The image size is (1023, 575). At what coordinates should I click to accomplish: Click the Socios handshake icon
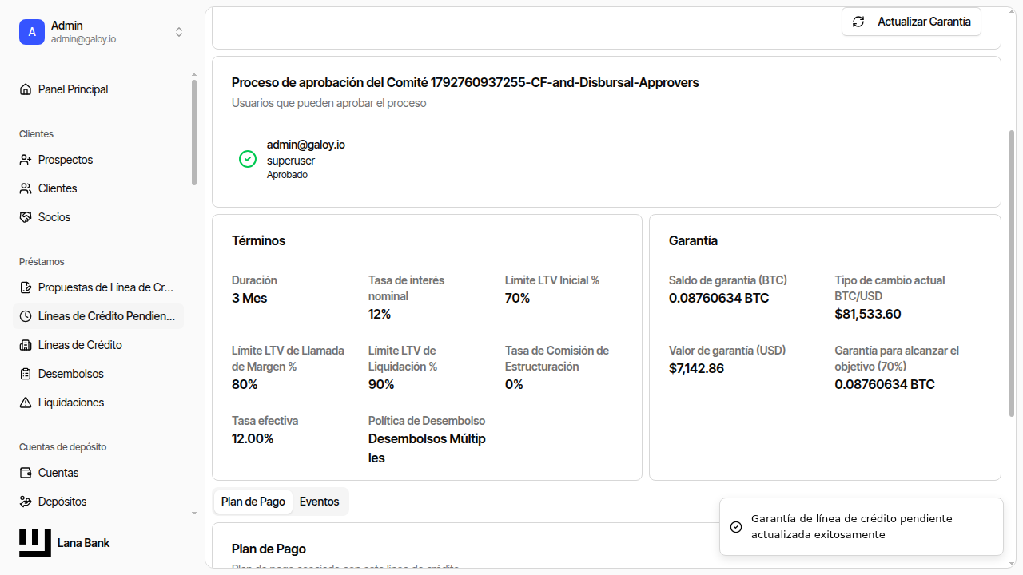(x=26, y=217)
